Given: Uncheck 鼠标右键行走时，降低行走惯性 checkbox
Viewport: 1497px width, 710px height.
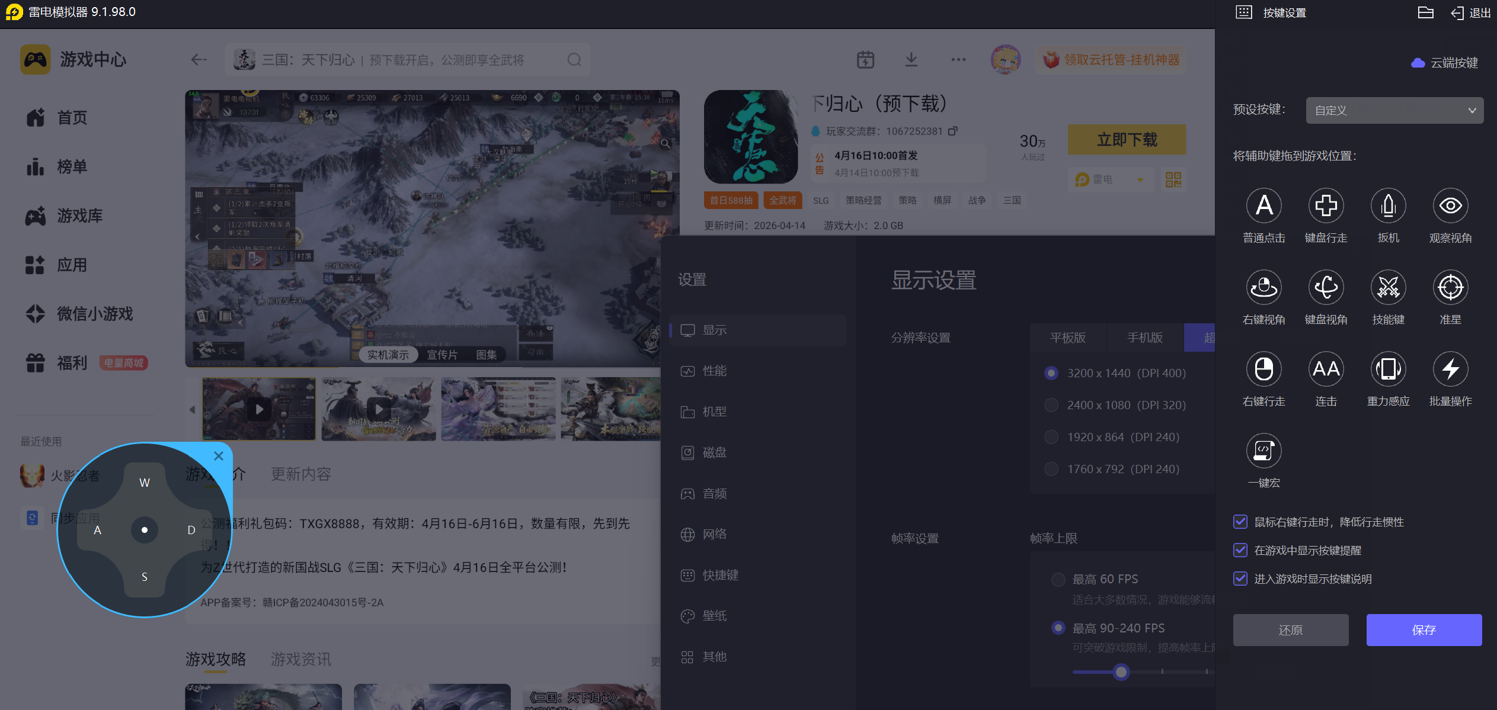Looking at the screenshot, I should click(x=1240, y=522).
